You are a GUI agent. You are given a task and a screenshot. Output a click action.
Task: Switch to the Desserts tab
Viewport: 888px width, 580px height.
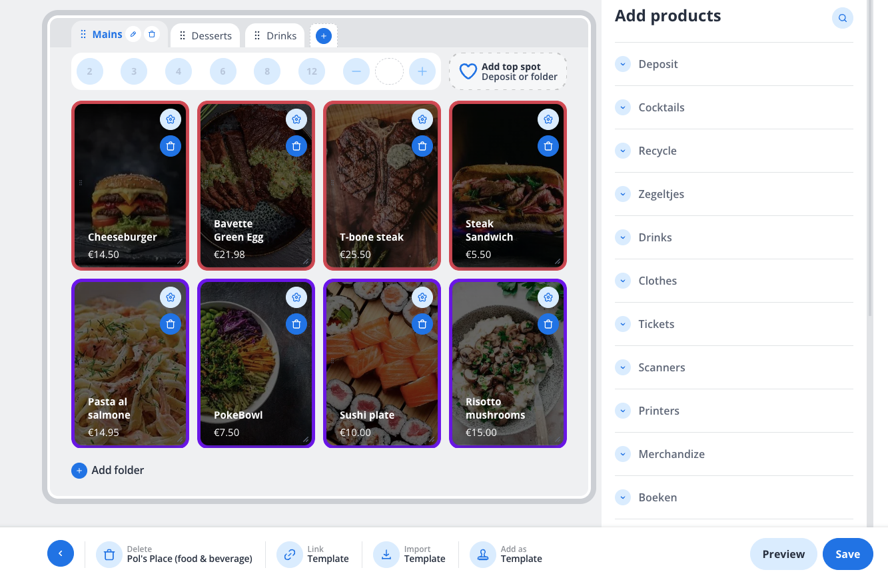211,36
